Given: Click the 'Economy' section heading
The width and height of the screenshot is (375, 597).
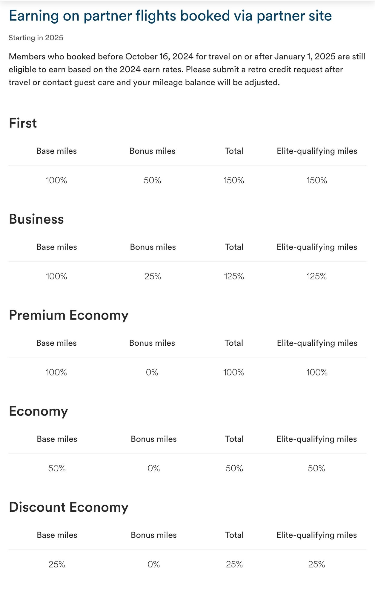Looking at the screenshot, I should click(39, 411).
